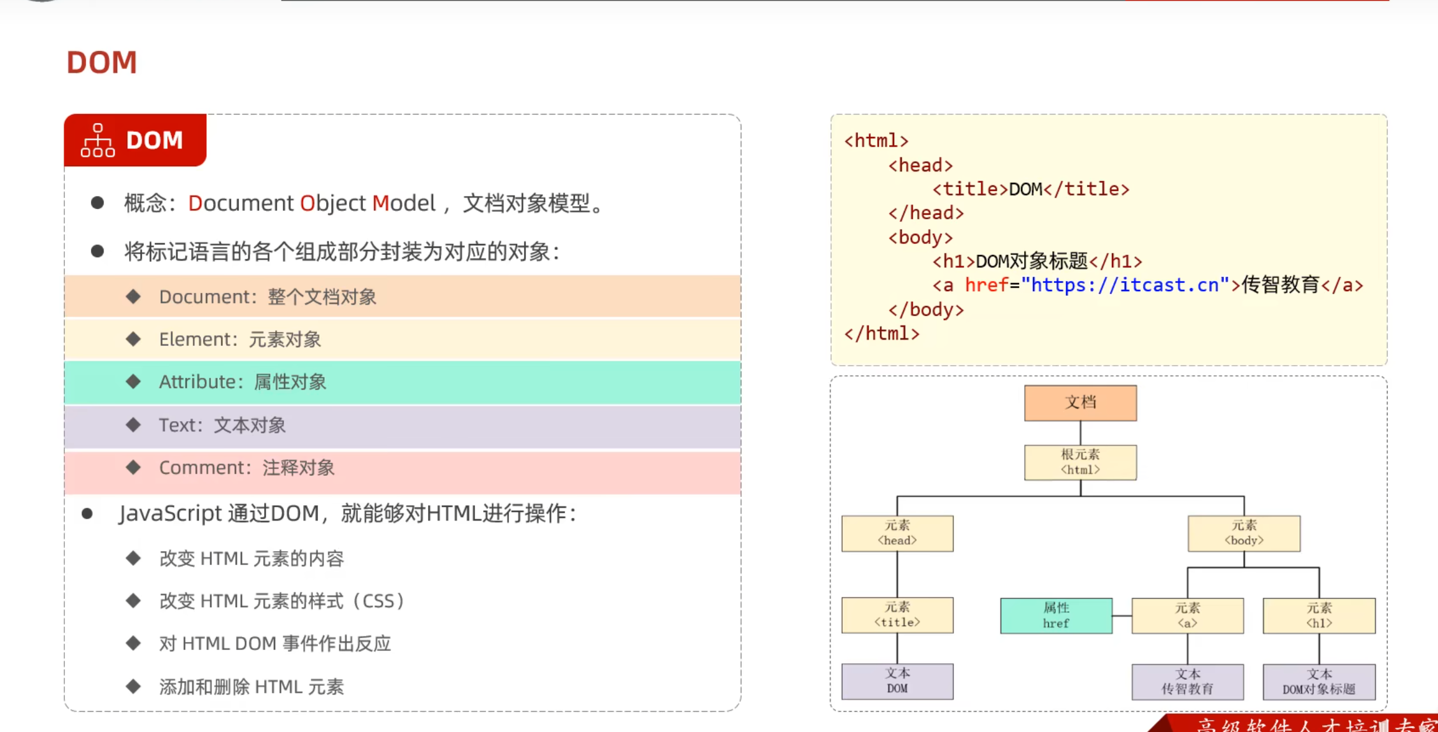Click the 元素 h1 tree node
The width and height of the screenshot is (1438, 732).
[x=1318, y=615]
